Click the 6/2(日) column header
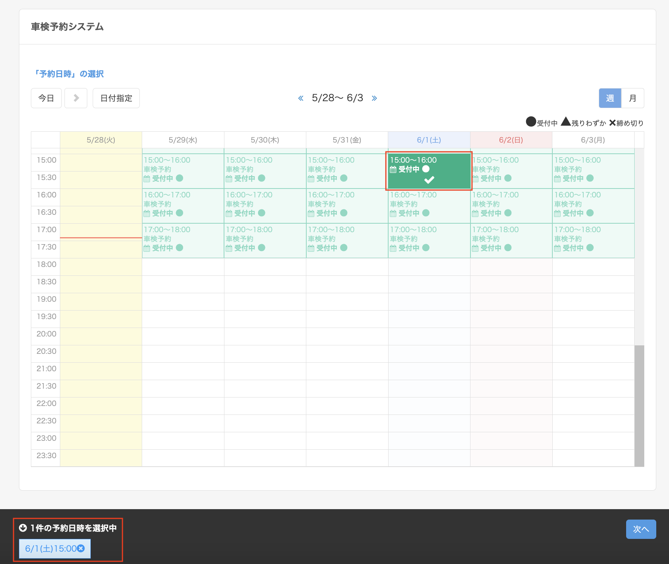Image resolution: width=669 pixels, height=564 pixels. tap(511, 140)
